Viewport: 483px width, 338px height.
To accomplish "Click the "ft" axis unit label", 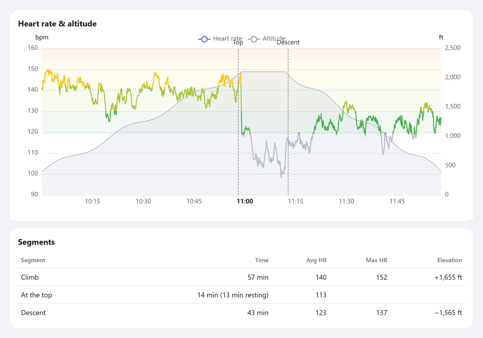I will tap(441, 37).
